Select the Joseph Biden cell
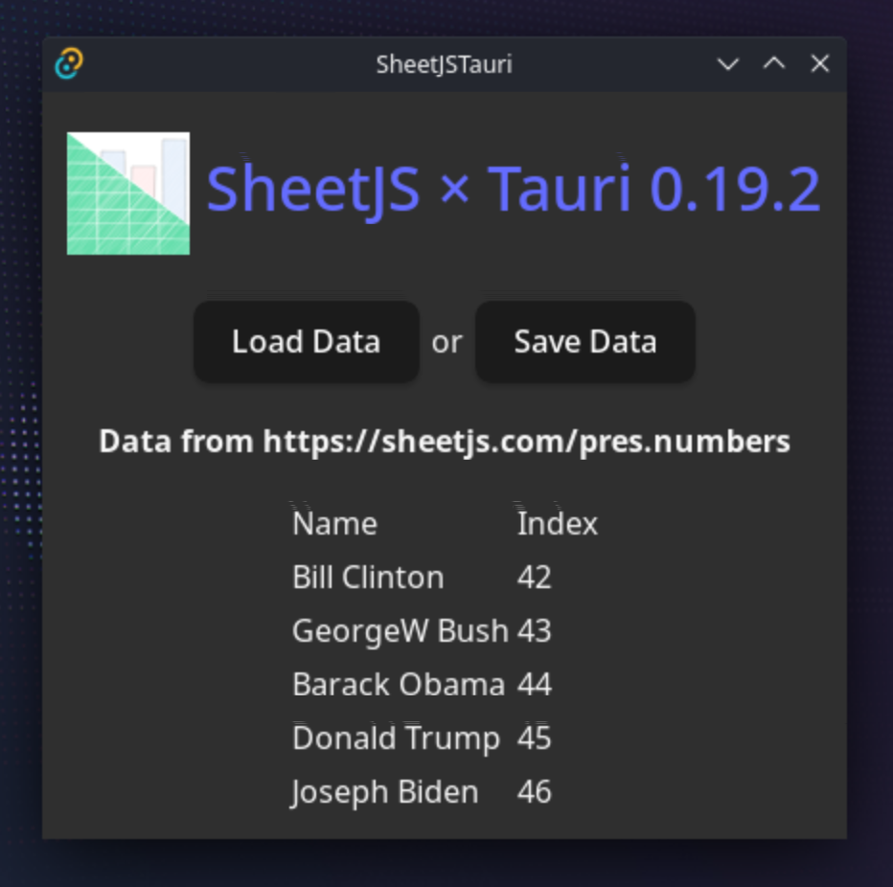 (x=384, y=792)
